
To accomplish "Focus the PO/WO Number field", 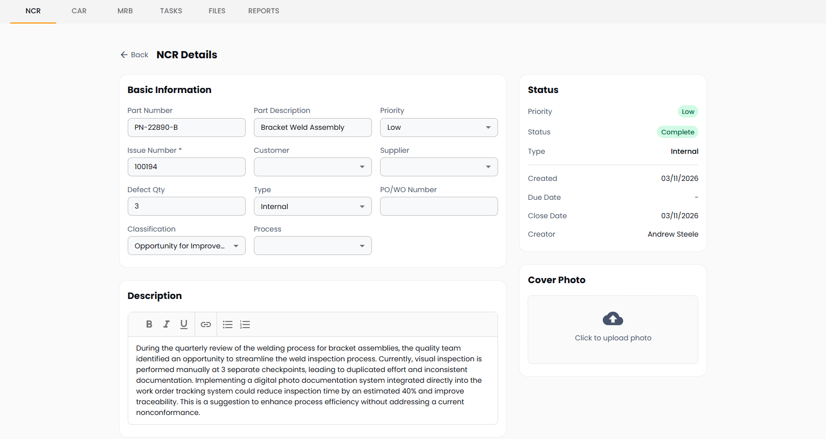I will [x=438, y=206].
